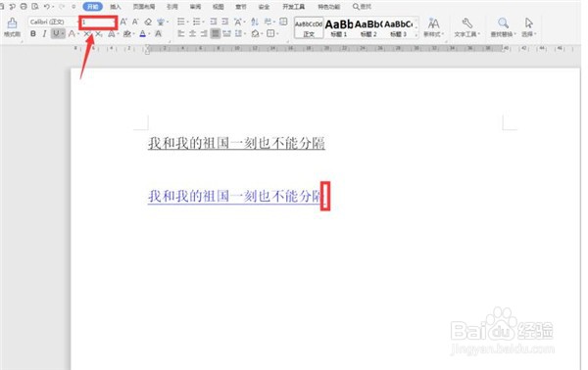Expand the borders dropdown arrow
The image size is (588, 370).
[277, 34]
